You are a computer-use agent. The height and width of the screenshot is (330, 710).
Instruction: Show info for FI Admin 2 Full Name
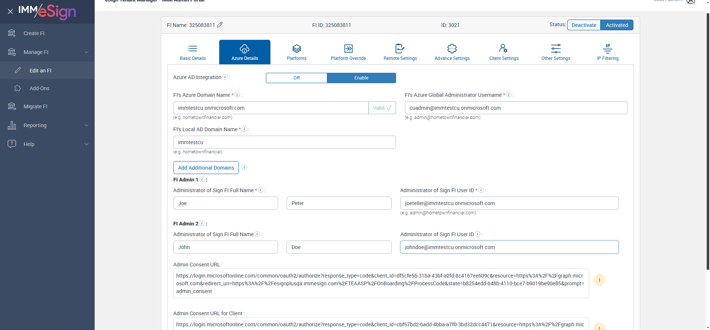click(257, 234)
